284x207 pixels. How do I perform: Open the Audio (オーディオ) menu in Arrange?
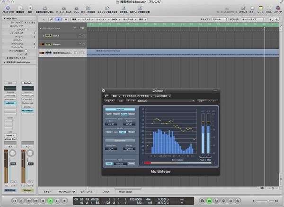click(x=129, y=19)
